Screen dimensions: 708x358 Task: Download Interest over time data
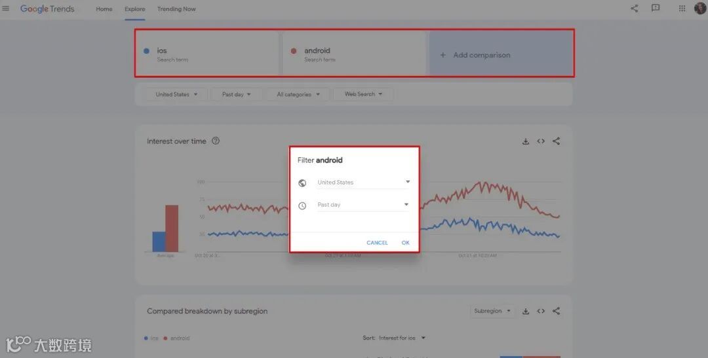pos(526,141)
